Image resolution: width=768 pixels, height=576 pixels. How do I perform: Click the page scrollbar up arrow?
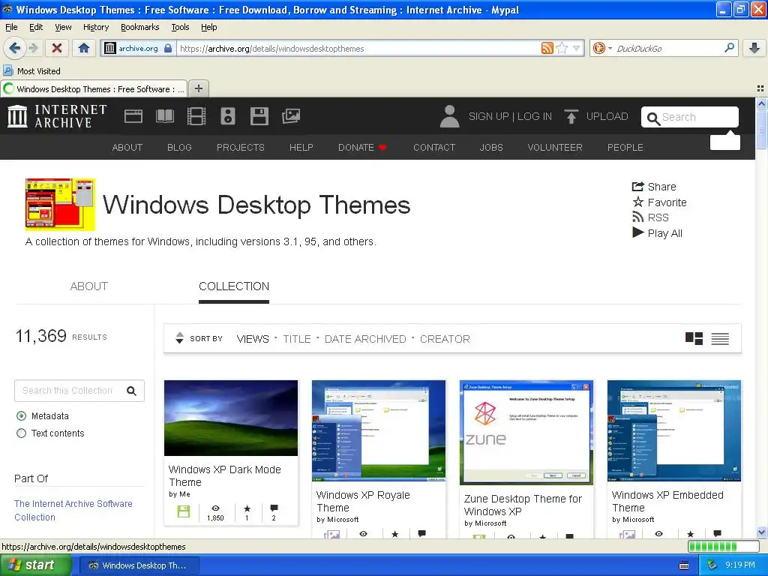[x=761, y=103]
